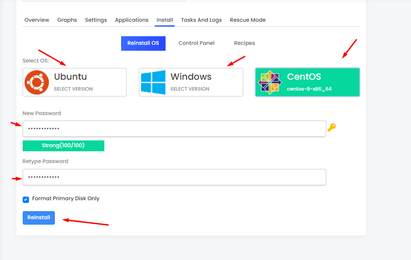The height and width of the screenshot is (260, 411).
Task: Click the CentOS logo icon
Action: 269,82
